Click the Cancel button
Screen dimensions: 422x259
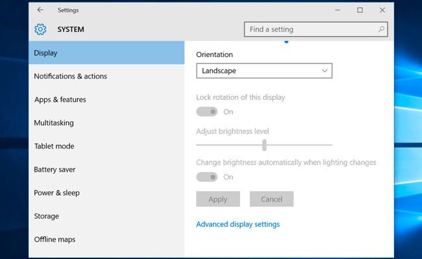tap(271, 199)
